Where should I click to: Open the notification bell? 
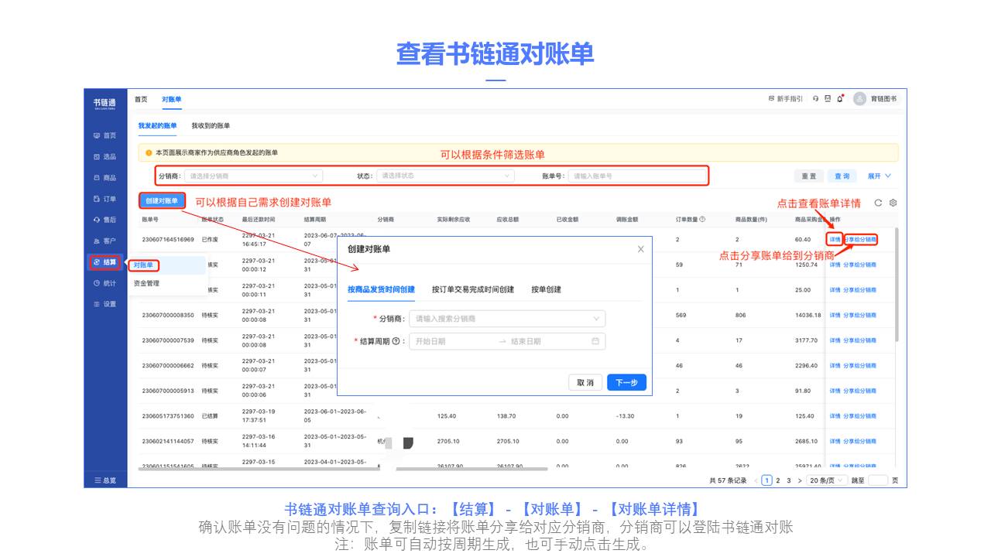840,99
